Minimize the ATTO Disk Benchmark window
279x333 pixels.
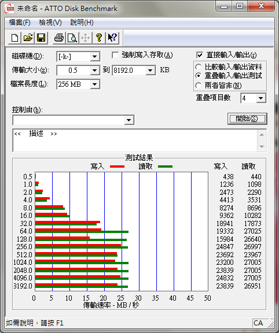[224, 6]
